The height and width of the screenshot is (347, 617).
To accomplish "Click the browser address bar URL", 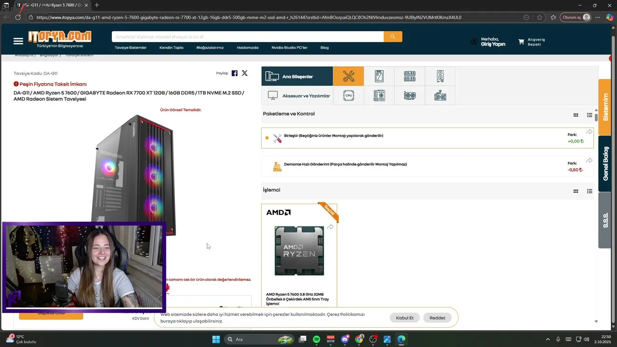I will coord(249,17).
